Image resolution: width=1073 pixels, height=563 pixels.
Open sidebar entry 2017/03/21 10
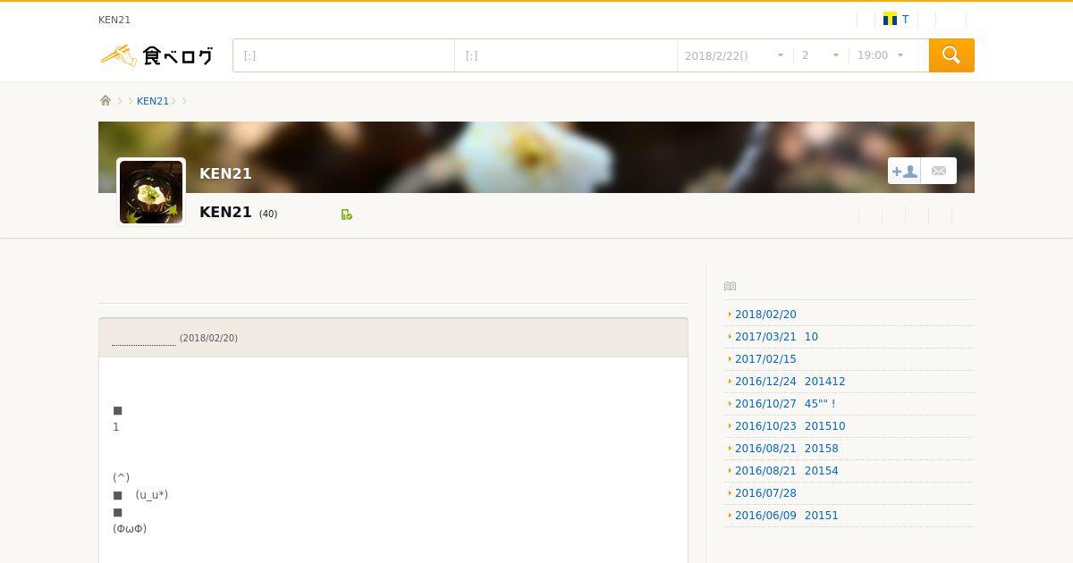click(x=776, y=337)
